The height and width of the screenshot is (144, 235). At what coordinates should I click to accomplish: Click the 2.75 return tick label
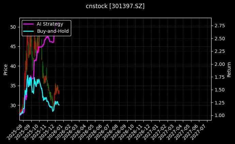pos(219,26)
